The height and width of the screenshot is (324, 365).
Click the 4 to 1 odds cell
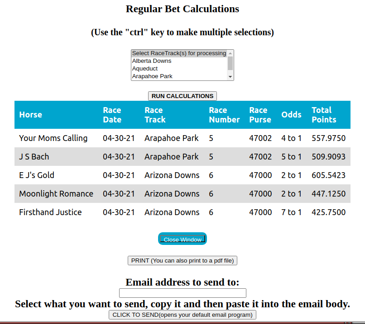pos(291,138)
